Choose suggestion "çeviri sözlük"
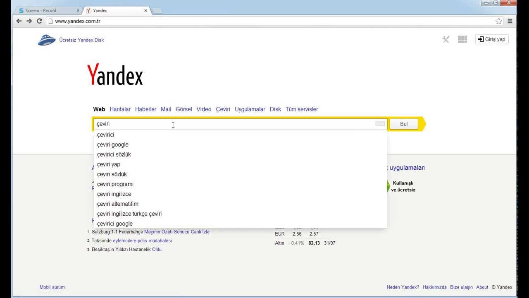The height and width of the screenshot is (298, 529). (241, 175)
